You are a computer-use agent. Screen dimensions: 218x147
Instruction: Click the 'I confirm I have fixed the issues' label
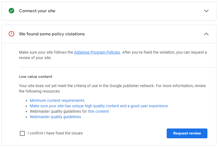[55, 133]
